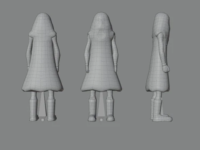200x150 pixels.
Task: Click the small sphere under back-view model
Action: (42, 120)
